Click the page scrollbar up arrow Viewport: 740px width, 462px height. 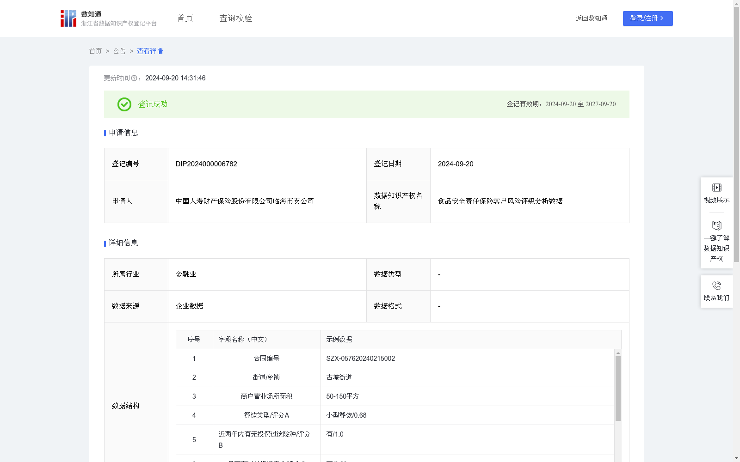coord(736,3)
